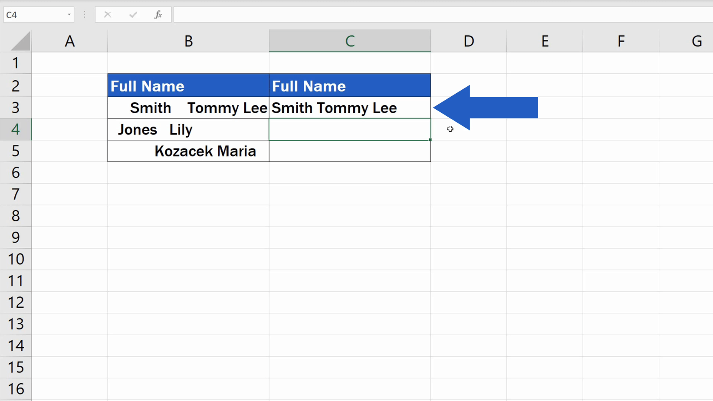Select the column G header
713x401 pixels.
point(696,40)
